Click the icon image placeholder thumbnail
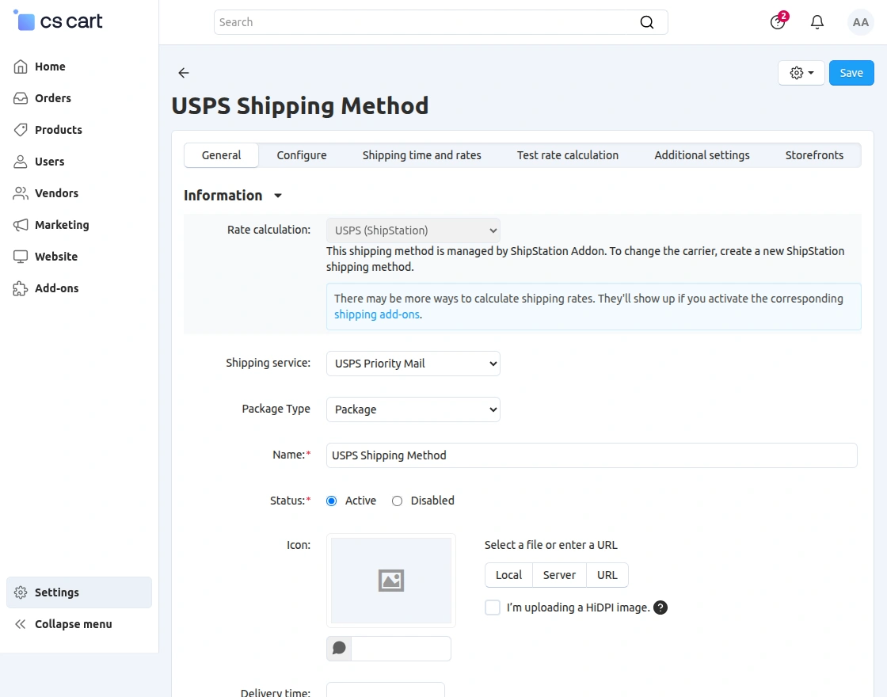Screen dimensions: 887x697 pos(391,581)
